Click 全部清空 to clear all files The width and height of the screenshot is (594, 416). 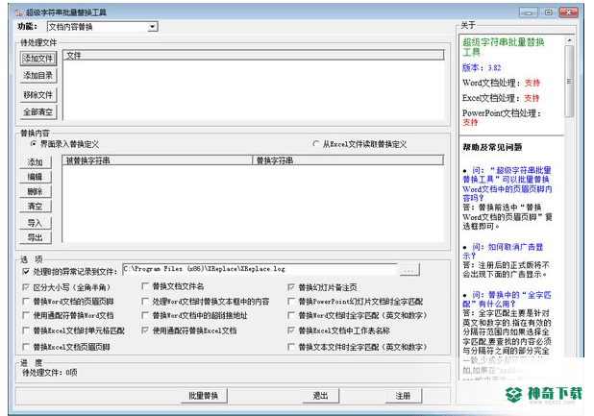pyautogui.click(x=37, y=112)
